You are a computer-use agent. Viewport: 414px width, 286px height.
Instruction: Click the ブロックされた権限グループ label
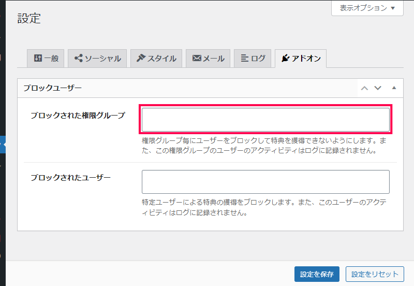coord(78,116)
